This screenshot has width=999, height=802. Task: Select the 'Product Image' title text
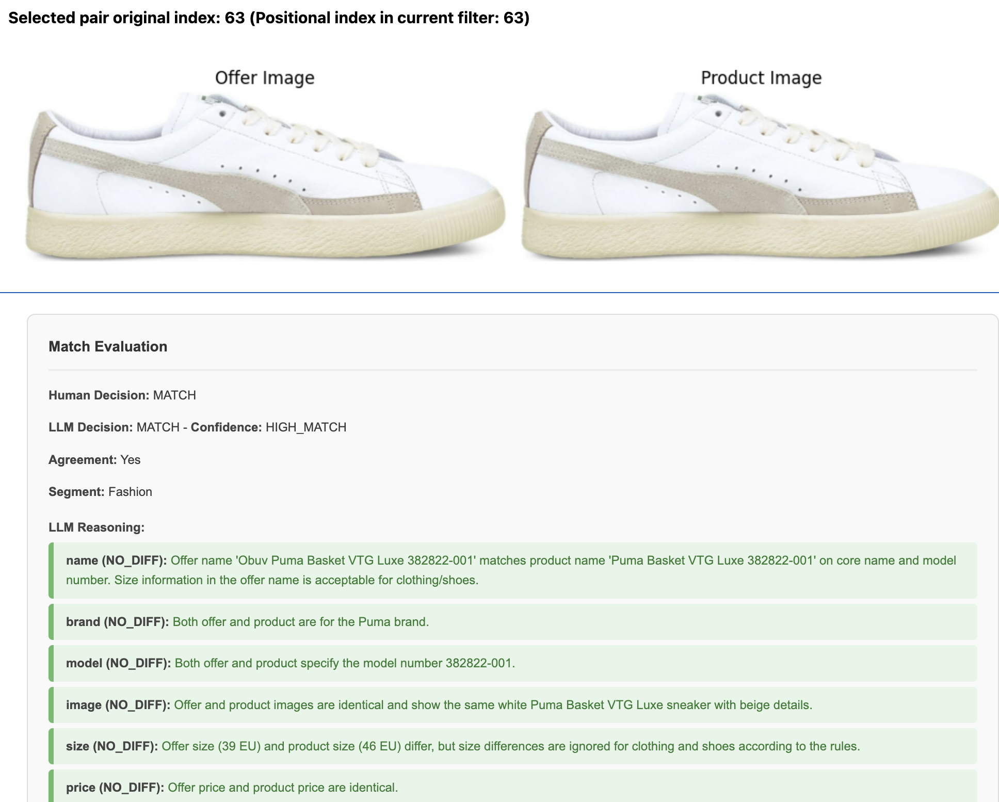click(761, 77)
